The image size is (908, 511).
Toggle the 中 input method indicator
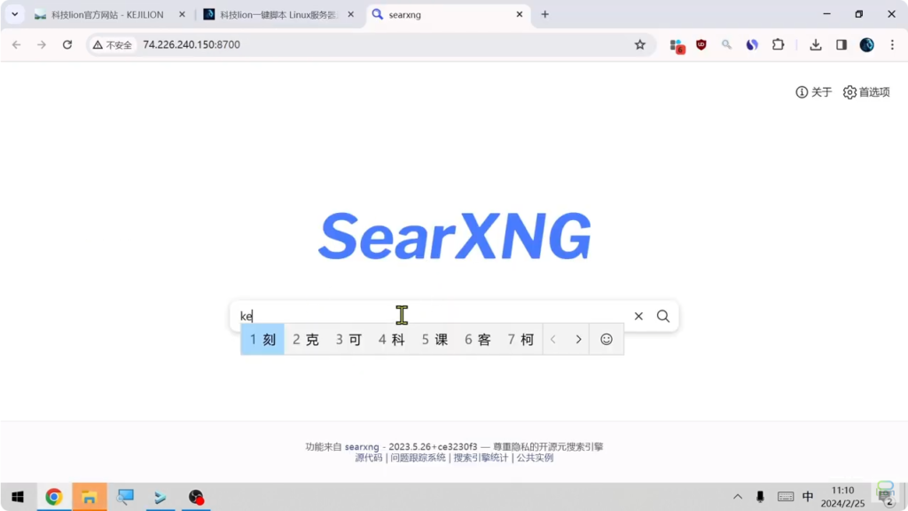tap(808, 497)
